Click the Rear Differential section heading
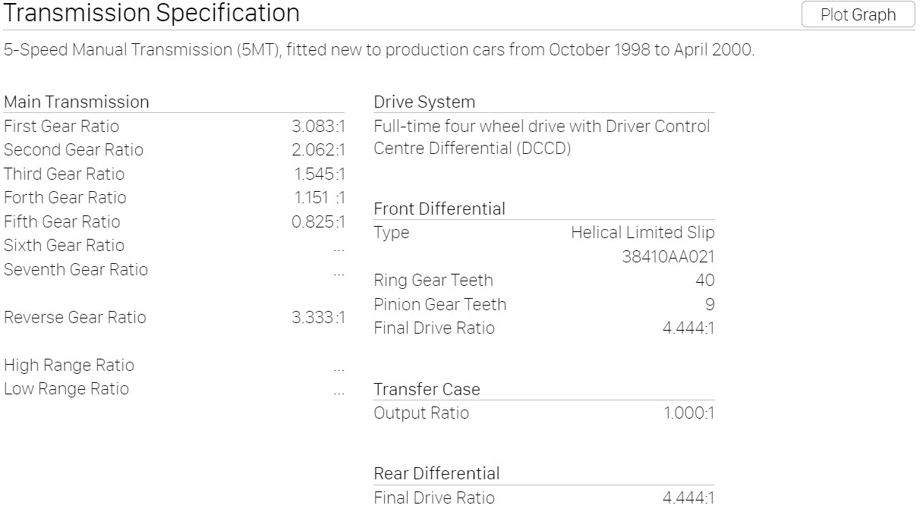The width and height of the screenshot is (923, 521). pos(436,474)
